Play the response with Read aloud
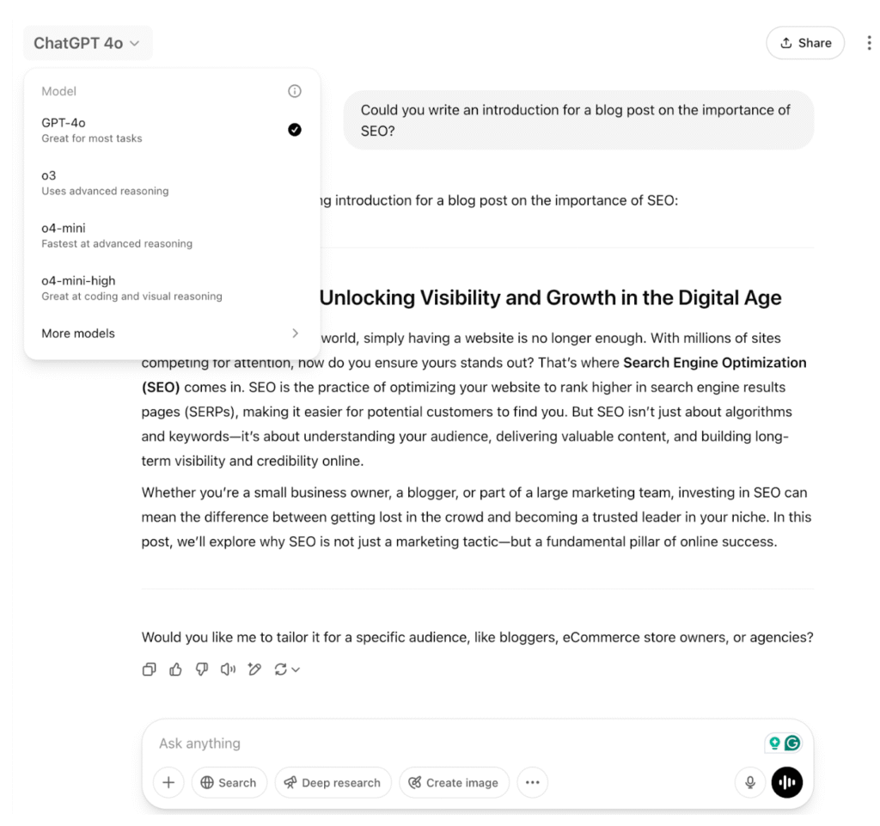This screenshot has height=826, width=880. pyautogui.click(x=228, y=670)
